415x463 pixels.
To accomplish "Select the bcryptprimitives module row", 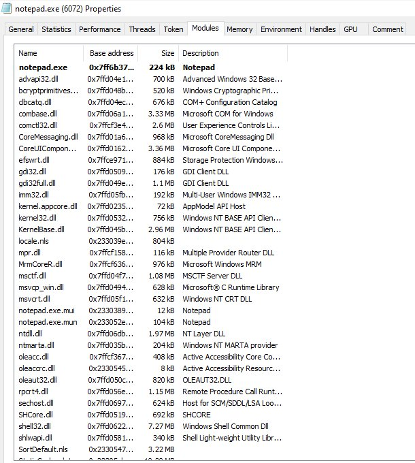I will click(151, 91).
